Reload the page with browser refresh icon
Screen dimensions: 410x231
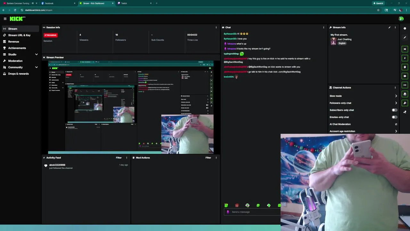(15, 10)
